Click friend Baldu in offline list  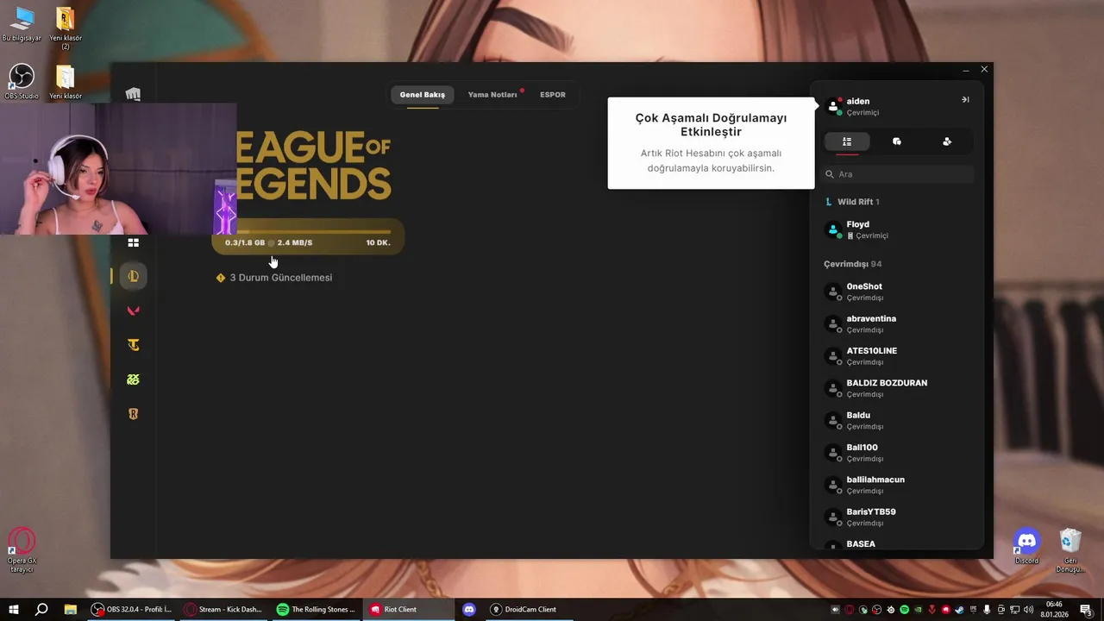point(897,420)
